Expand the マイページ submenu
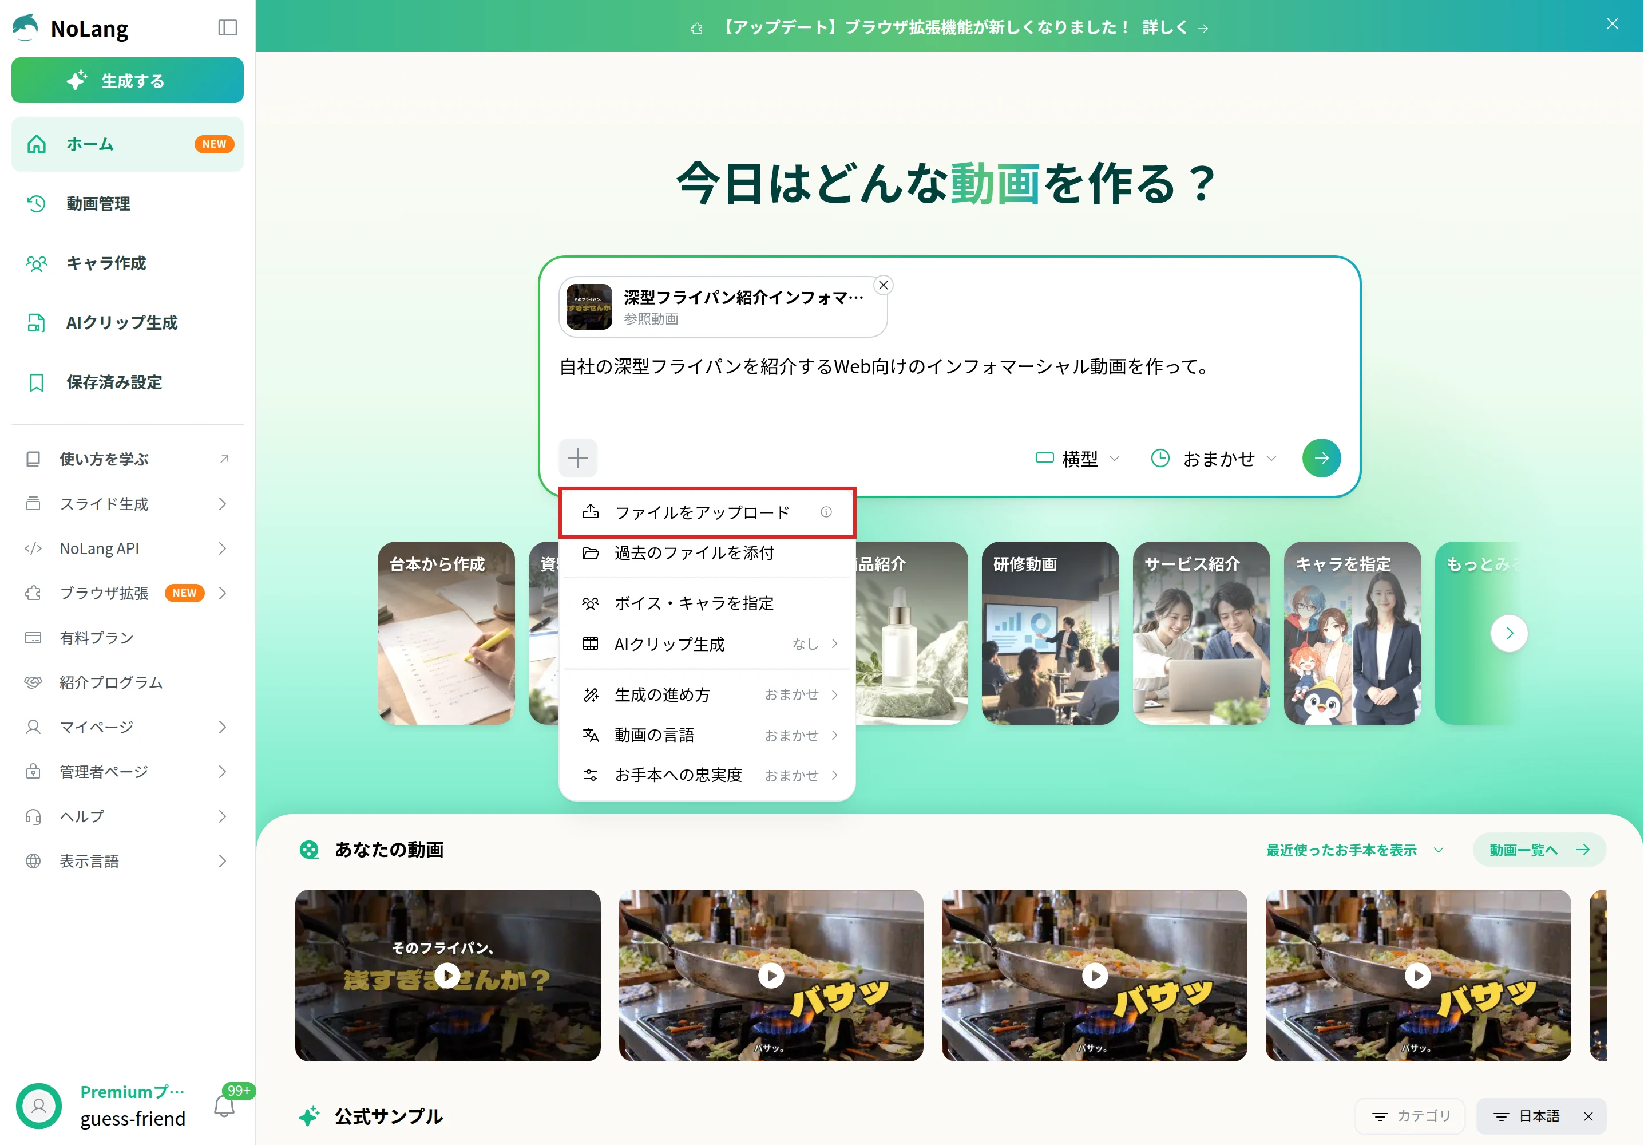1648x1145 pixels. [128, 727]
